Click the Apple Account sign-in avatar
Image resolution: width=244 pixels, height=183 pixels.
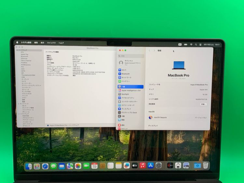coord(121,63)
